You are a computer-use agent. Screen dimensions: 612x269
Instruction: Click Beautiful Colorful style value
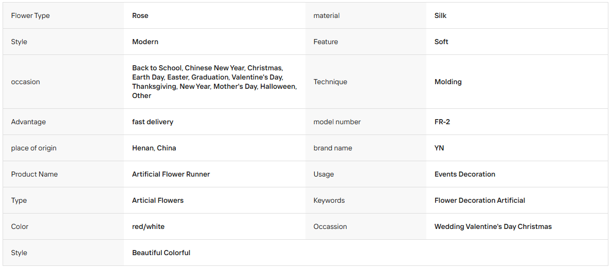[x=161, y=253]
